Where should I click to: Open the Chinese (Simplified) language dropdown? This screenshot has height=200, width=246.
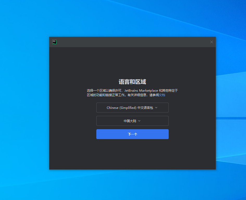click(132, 108)
